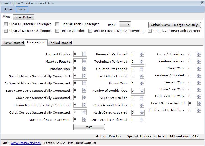Click the down arrow on Matches Fought spinner
Image resolution: width=205 pixels, height=146 pixels.
point(84,62)
